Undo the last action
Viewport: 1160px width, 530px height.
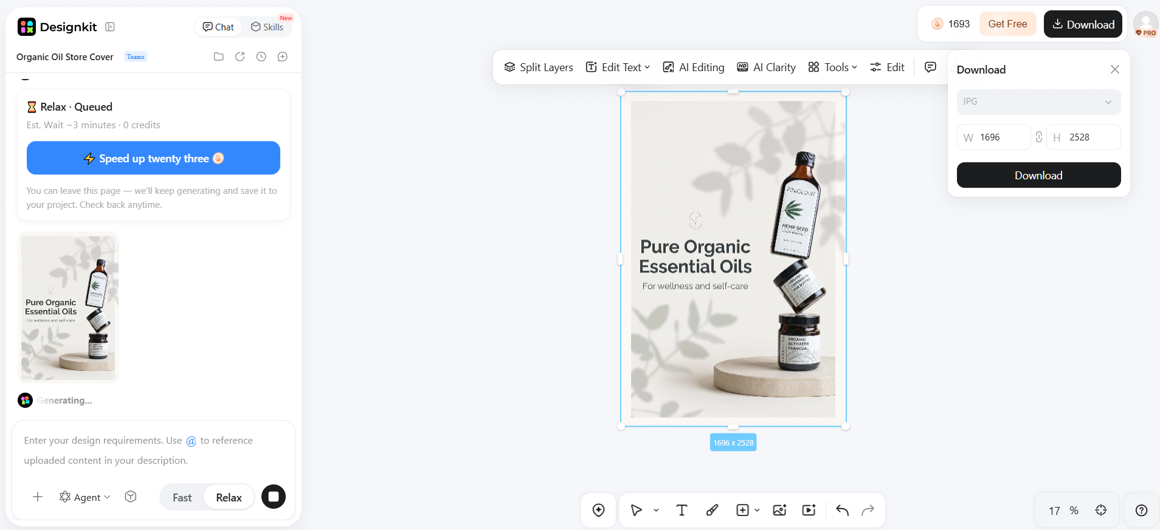842,510
